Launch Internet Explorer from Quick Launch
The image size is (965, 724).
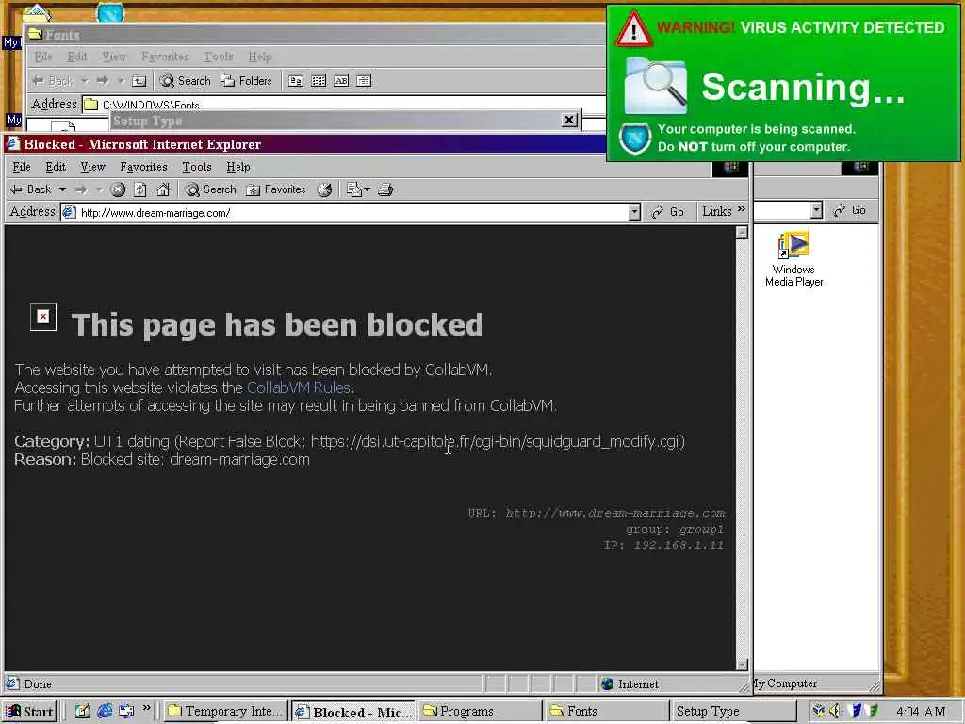(106, 711)
